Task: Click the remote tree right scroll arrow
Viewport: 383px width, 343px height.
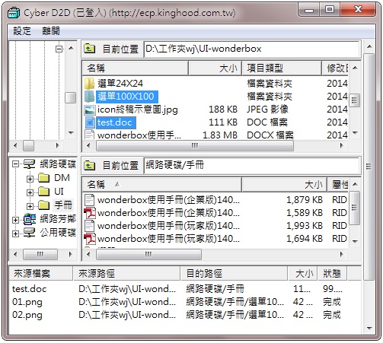Action: [x=70, y=254]
